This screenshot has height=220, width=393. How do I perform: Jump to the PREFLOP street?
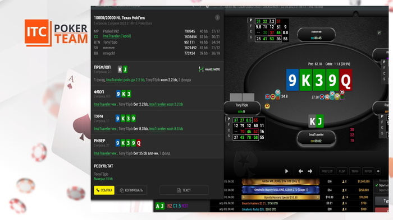pos(327,171)
